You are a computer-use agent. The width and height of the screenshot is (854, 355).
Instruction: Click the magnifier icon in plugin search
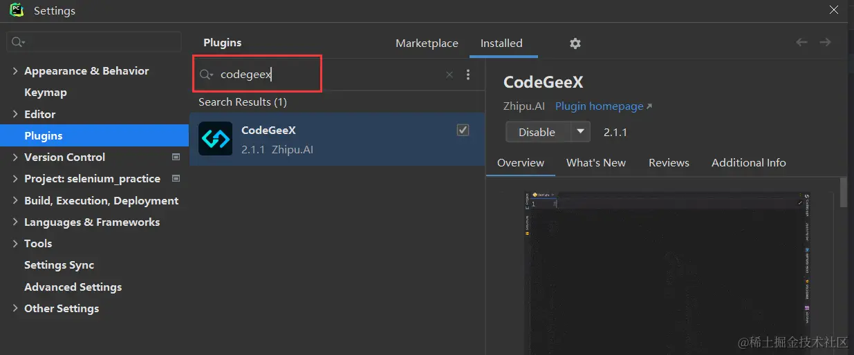pos(206,75)
